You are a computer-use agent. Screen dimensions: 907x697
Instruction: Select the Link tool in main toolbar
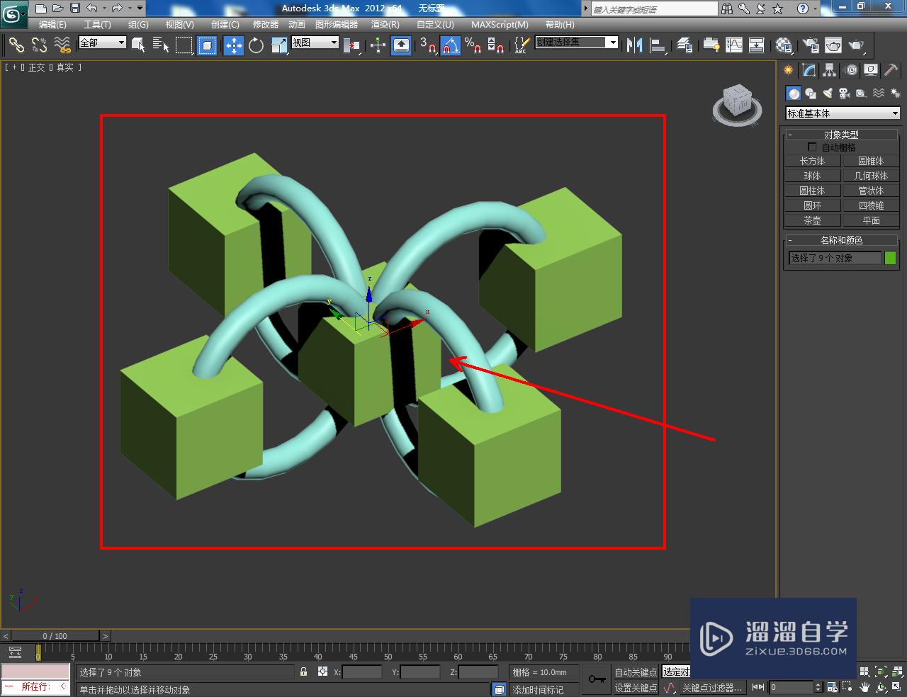pos(16,45)
